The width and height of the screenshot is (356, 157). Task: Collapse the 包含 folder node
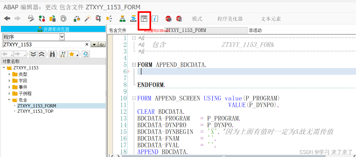[x=9, y=100]
